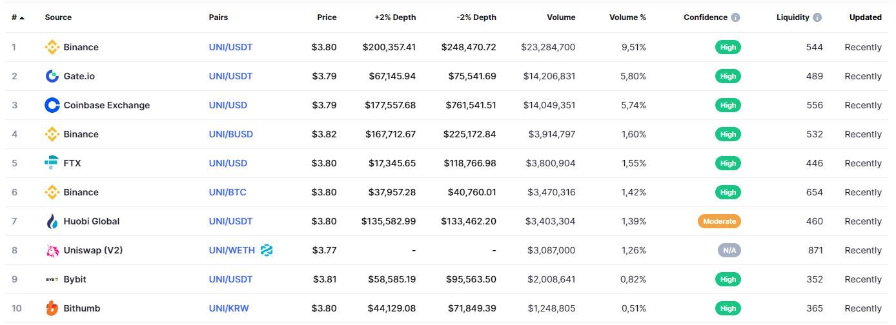
Task: Click the High confidence badge for Coinbase Exchange
Action: pyautogui.click(x=728, y=105)
